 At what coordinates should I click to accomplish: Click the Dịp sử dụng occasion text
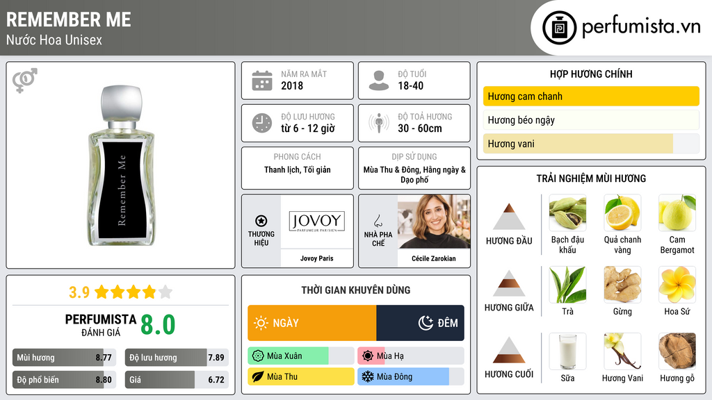pyautogui.click(x=414, y=174)
